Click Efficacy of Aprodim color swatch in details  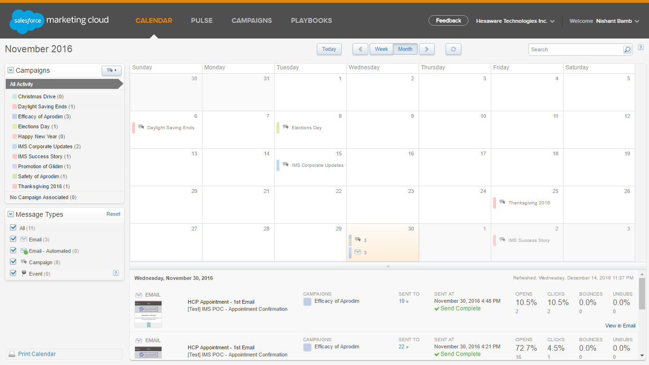click(307, 302)
